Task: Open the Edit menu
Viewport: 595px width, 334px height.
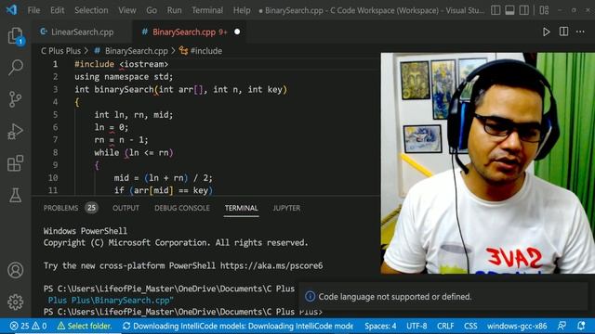Action: 58,10
